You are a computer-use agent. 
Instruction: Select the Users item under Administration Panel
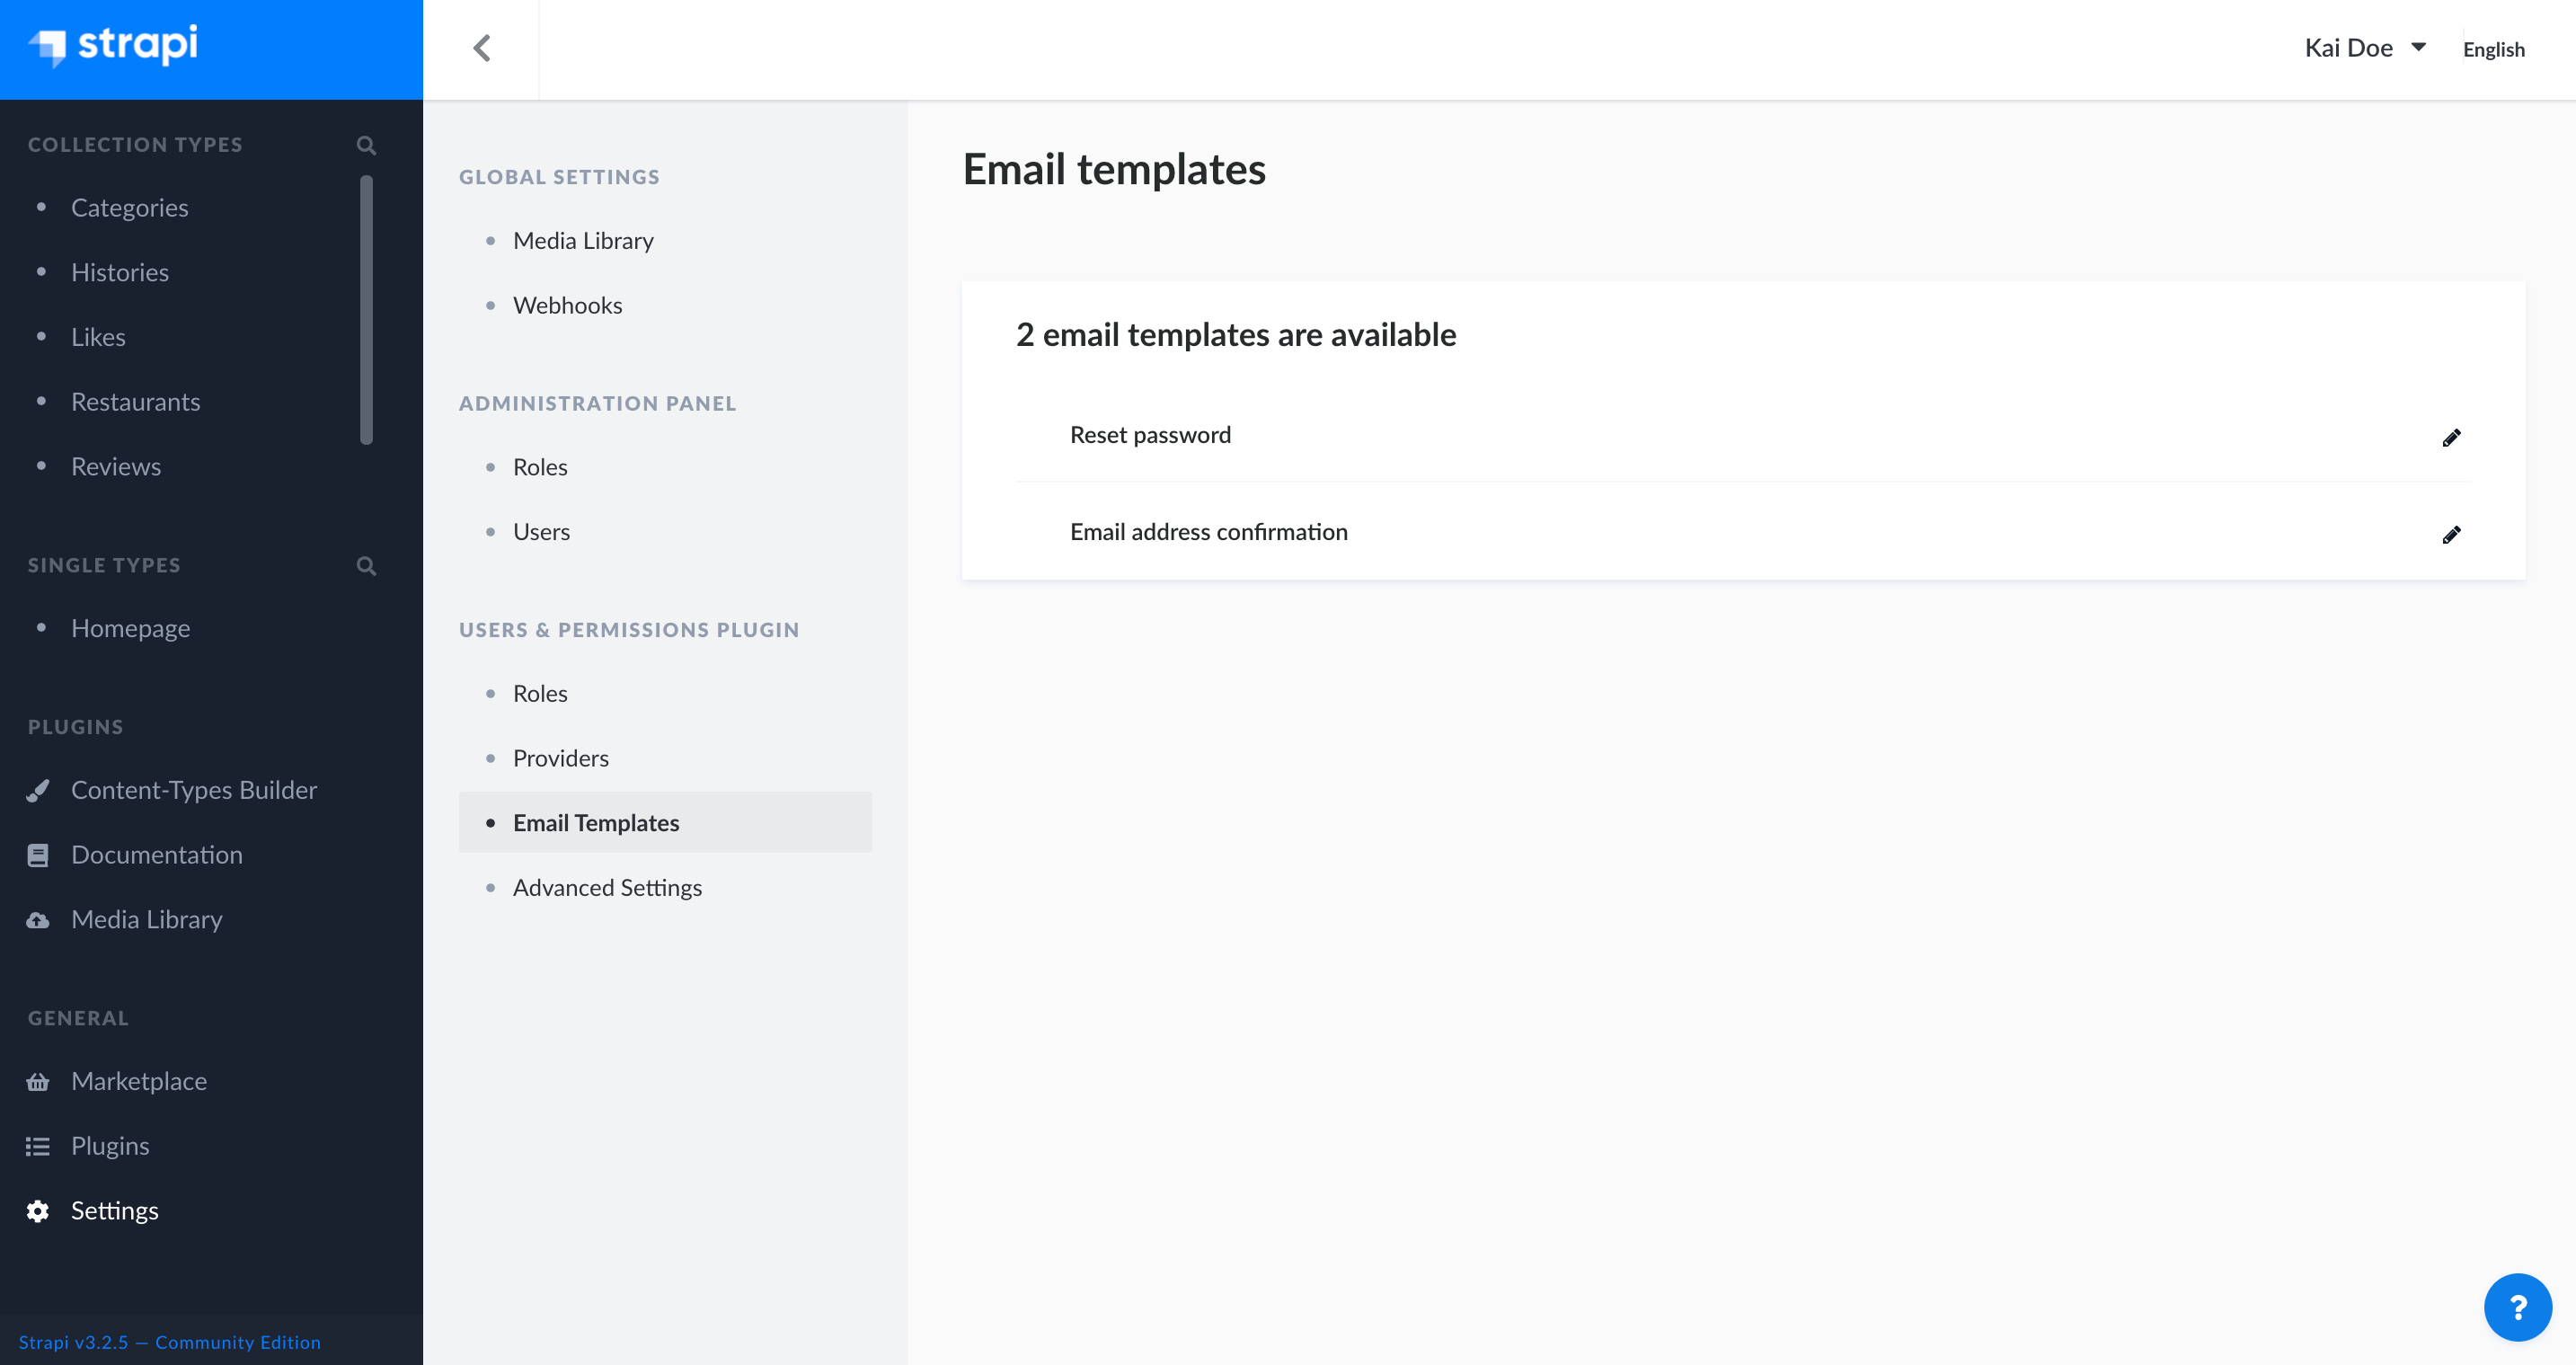[540, 530]
